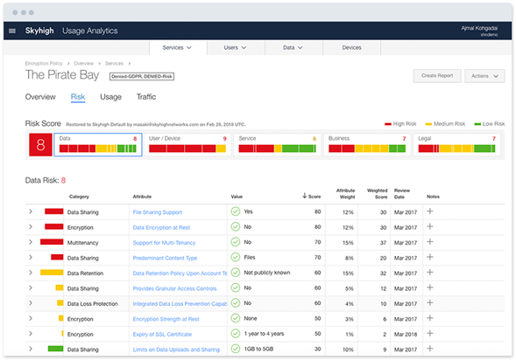
Task: Add a note for Limits on Data Uploads
Action: tap(430, 349)
